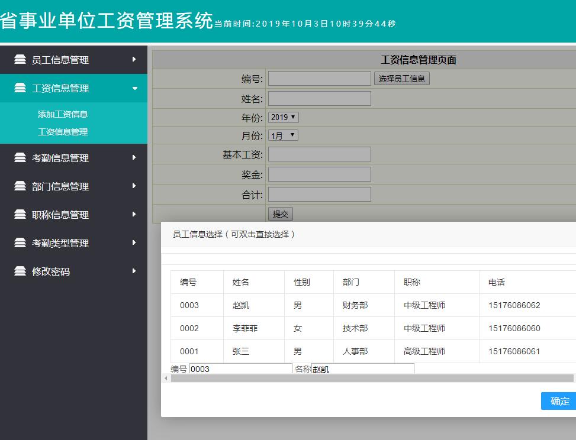This screenshot has height=440, width=576.
Task: Focus the 奖金 input field
Action: tap(320, 174)
